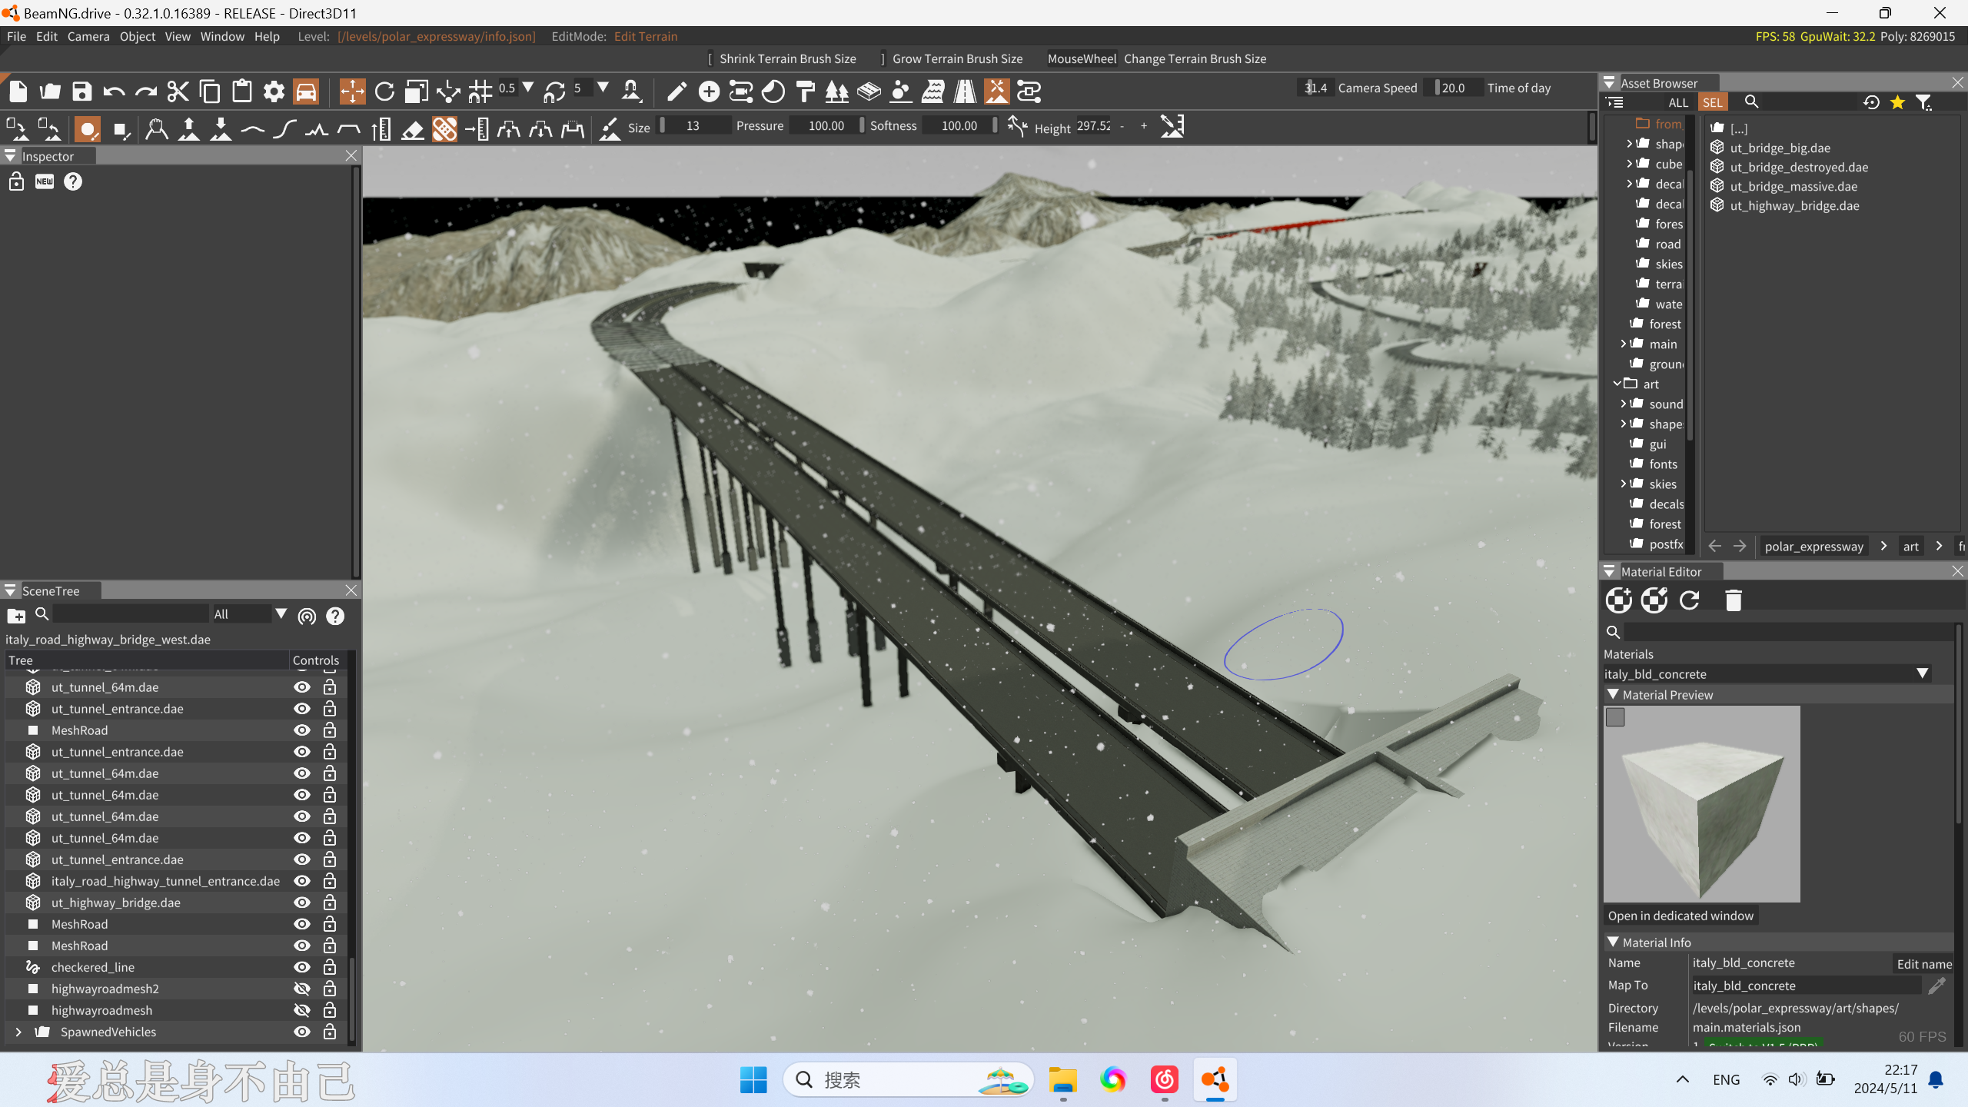Click the Terrain Painter roller icon
Image resolution: width=1968 pixels, height=1107 pixels.
(805, 91)
